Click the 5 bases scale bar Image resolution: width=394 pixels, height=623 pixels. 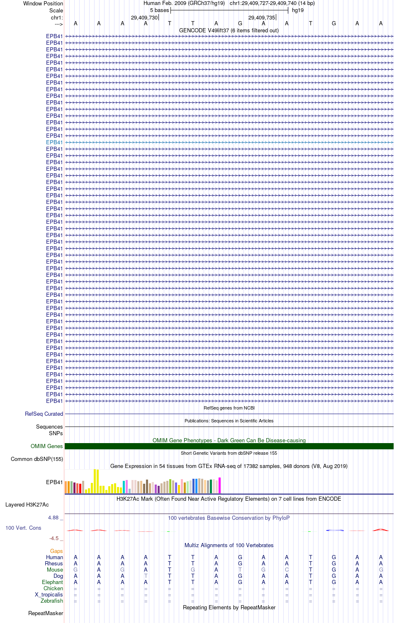point(229,10)
